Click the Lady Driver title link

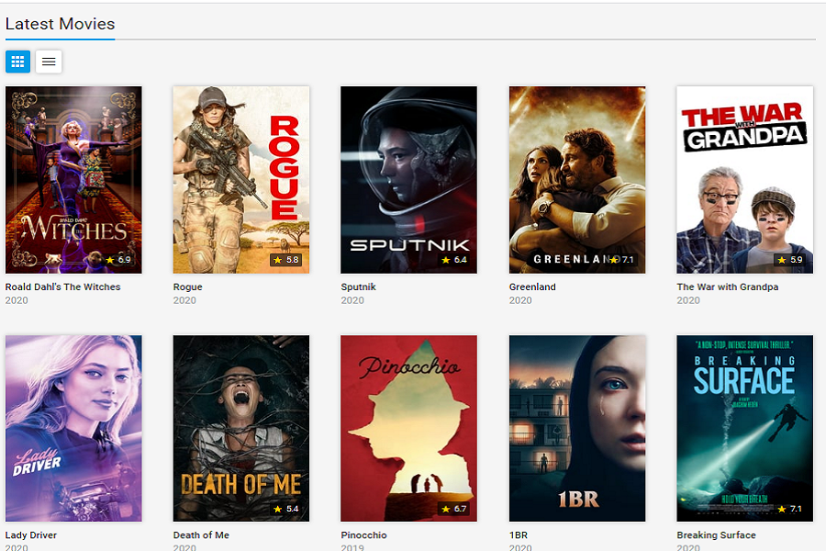coord(31,534)
